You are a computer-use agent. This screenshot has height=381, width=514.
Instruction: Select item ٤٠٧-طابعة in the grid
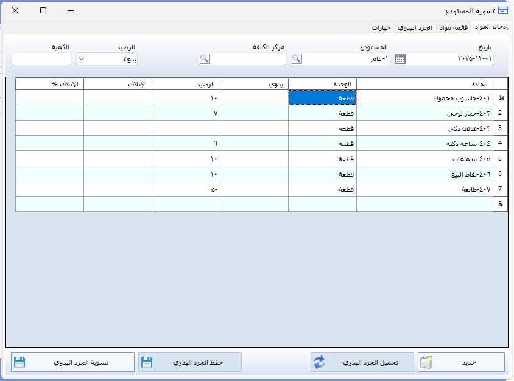point(424,189)
